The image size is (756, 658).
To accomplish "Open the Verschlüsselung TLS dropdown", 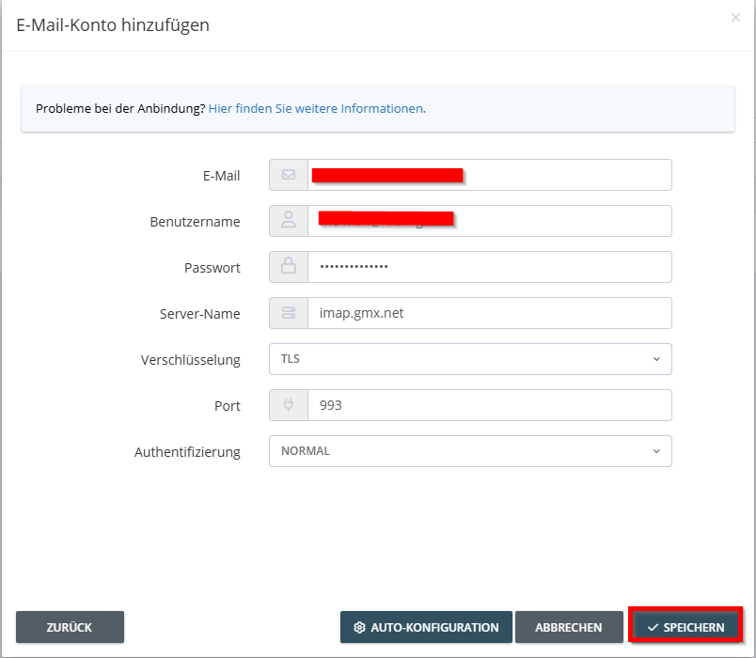I will [470, 359].
